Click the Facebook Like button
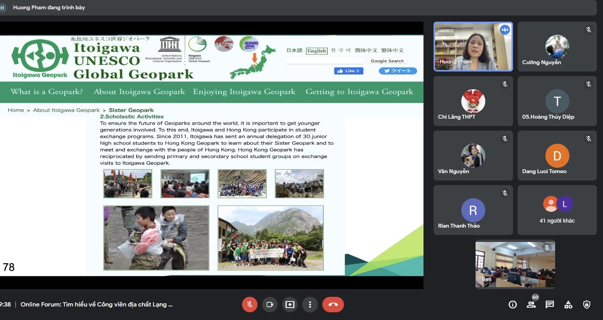The height and width of the screenshot is (320, 603). click(x=349, y=71)
